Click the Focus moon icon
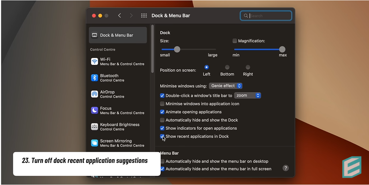 point(94,110)
